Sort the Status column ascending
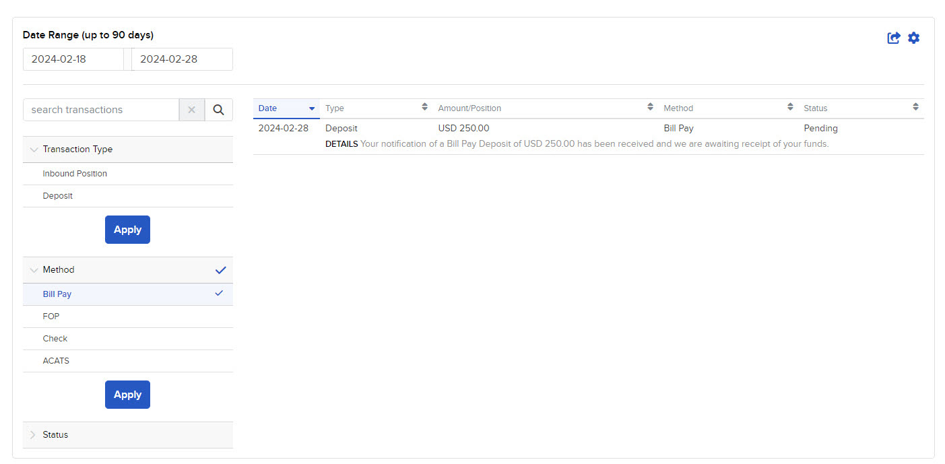The height and width of the screenshot is (464, 945). [915, 106]
